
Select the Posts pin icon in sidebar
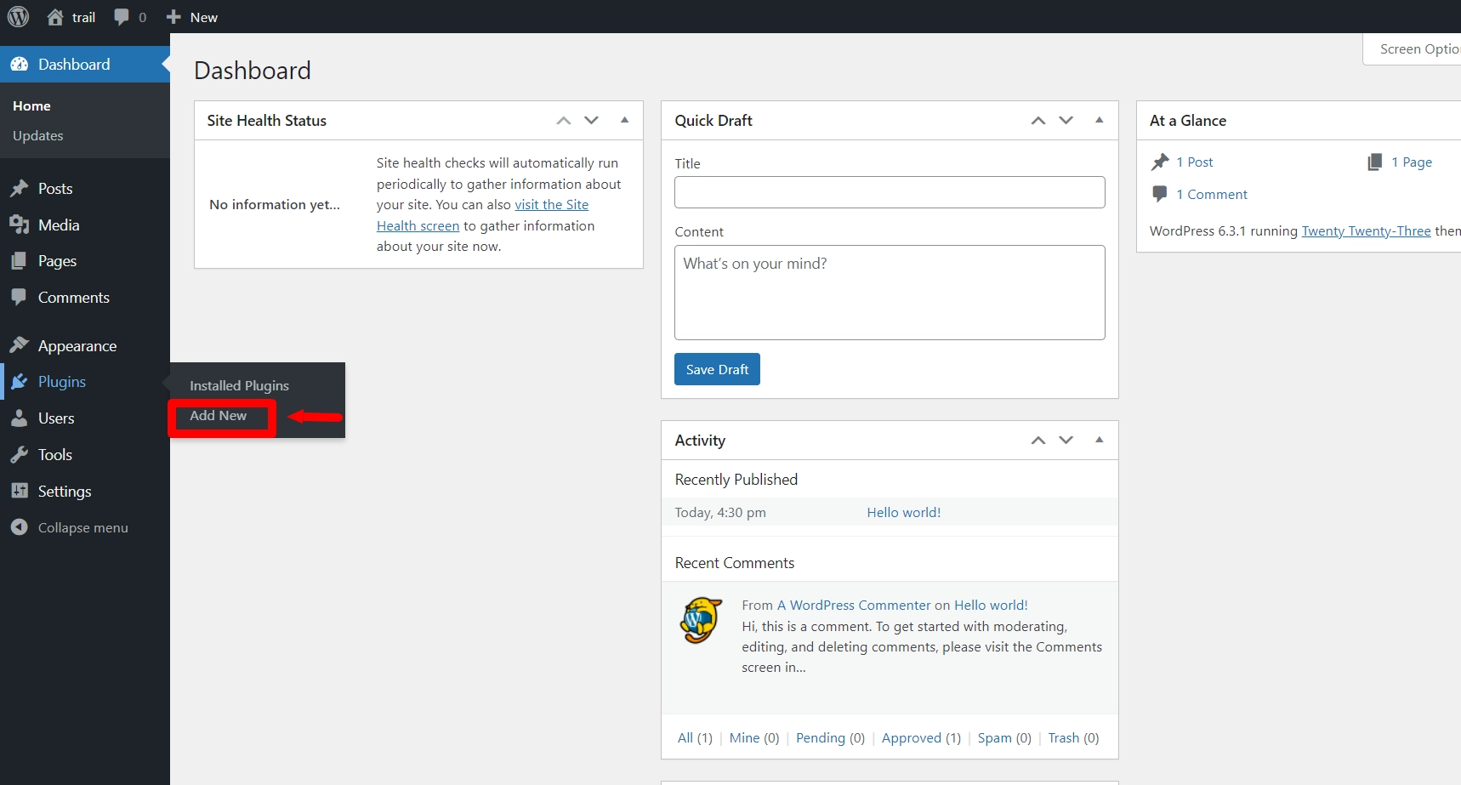[x=20, y=188]
